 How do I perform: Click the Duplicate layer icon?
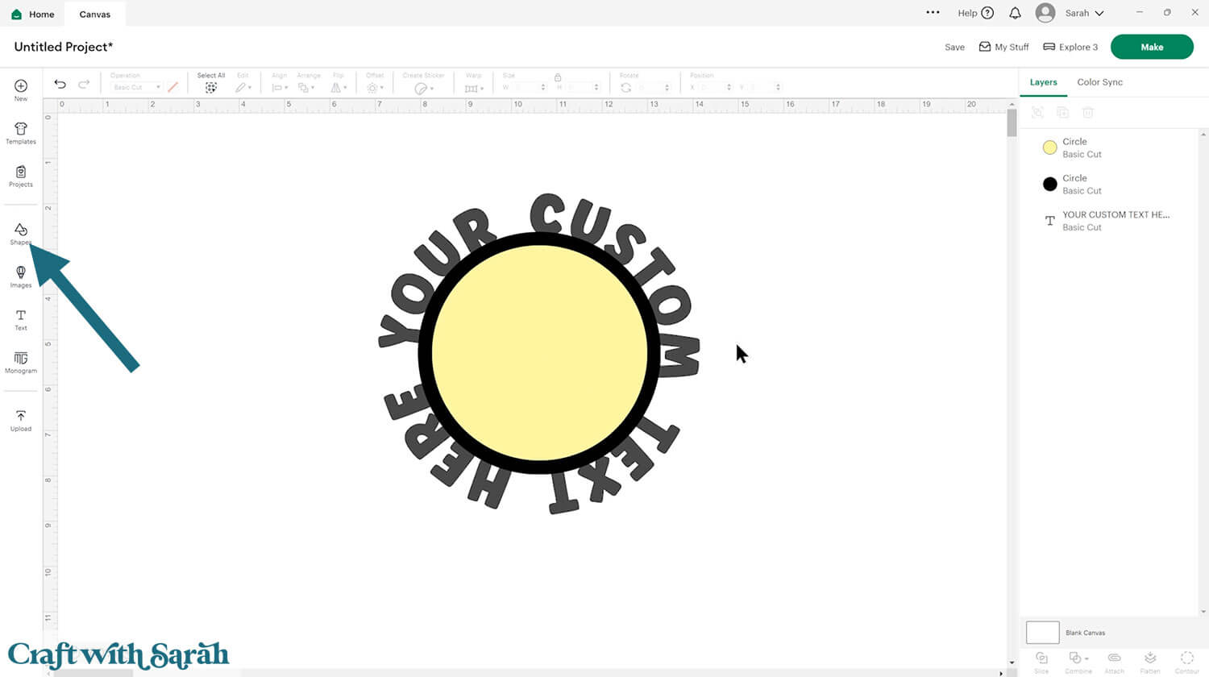tap(1063, 113)
